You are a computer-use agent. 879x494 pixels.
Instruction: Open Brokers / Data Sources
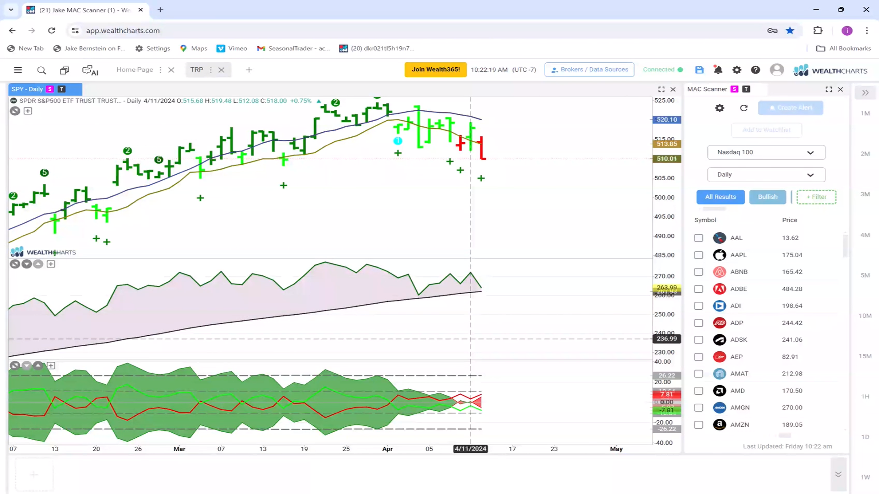pyautogui.click(x=589, y=70)
